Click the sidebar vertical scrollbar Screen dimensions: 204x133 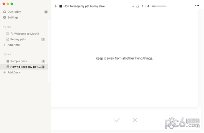(x=49, y=51)
